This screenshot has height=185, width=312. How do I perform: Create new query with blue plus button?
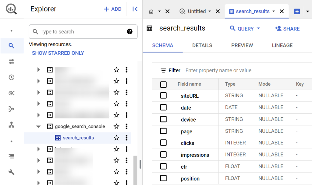tap(297, 11)
